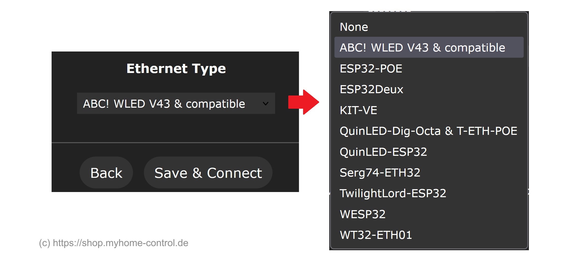
Task: Choose KIT-VE ethernet type
Action: pos(429,110)
